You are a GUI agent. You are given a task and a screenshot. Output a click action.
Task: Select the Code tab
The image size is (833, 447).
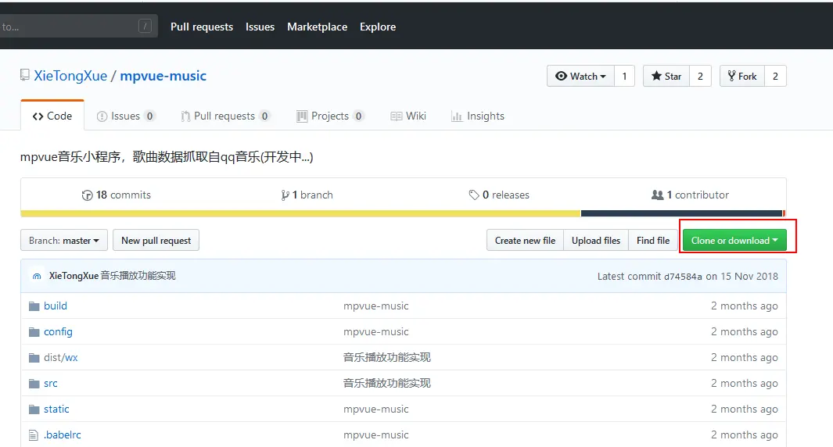(x=52, y=116)
